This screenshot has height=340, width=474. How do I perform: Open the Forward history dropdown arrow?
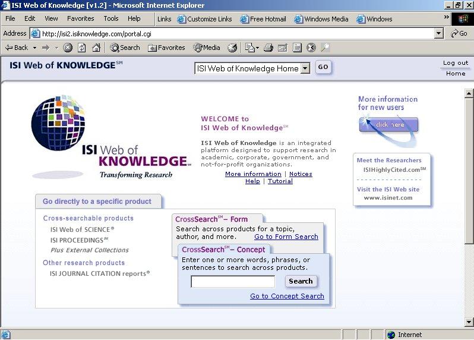pyautogui.click(x=56, y=48)
